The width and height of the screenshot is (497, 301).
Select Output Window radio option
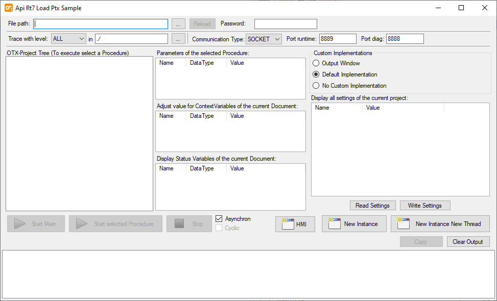point(316,63)
